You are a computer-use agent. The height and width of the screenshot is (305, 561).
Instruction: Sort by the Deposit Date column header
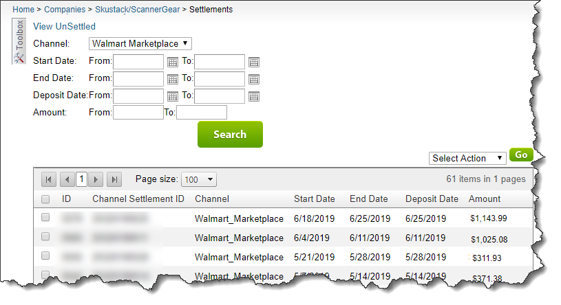tap(432, 199)
